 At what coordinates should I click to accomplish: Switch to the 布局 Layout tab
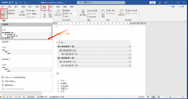click(37, 7)
